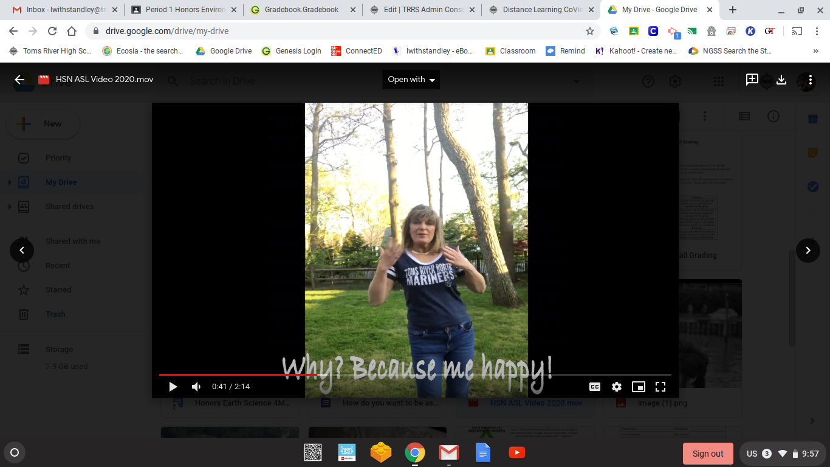Click the drive.google.com address bar
The height and width of the screenshot is (467, 830).
(x=343, y=31)
